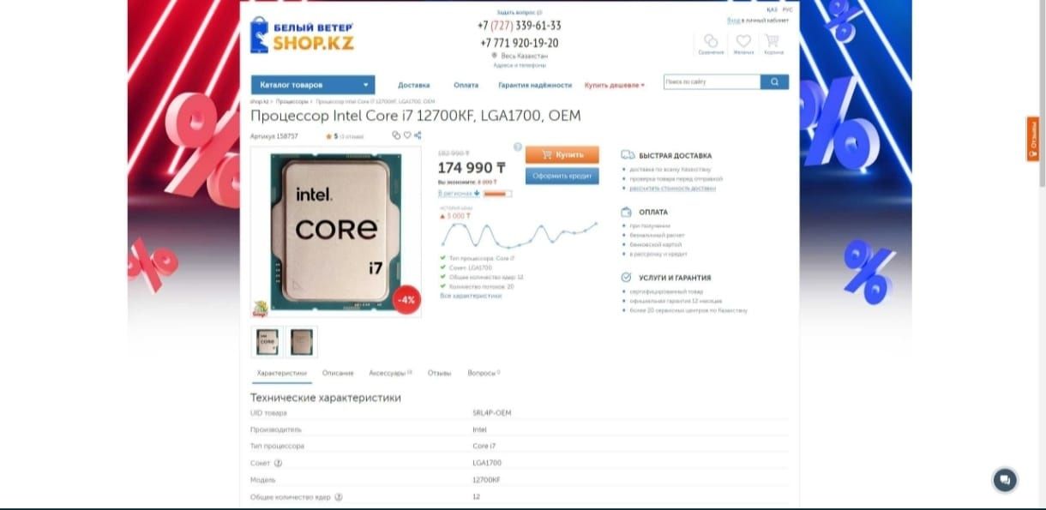Click the wallet icon beside Оплата

pyautogui.click(x=627, y=212)
